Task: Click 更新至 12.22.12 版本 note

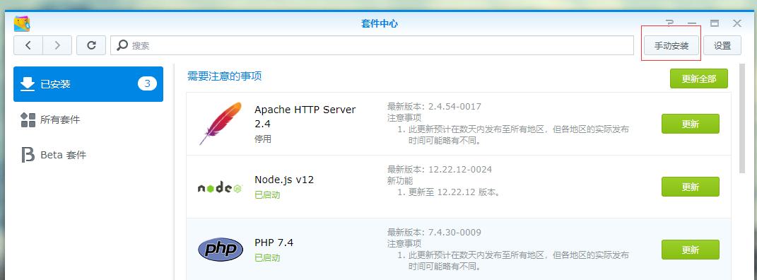Action: (x=454, y=192)
